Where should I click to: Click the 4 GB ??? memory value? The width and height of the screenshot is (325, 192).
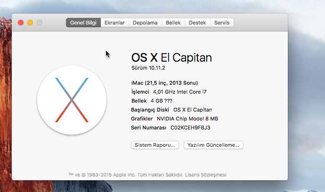(x=162, y=101)
